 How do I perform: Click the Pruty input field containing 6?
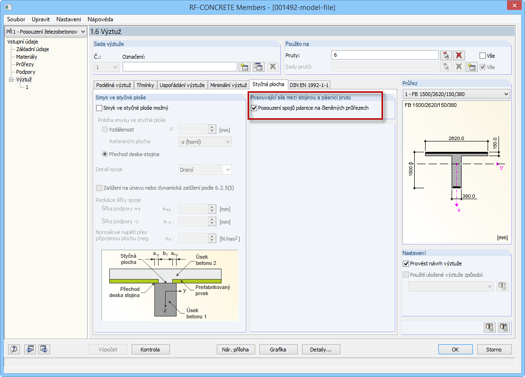[385, 55]
